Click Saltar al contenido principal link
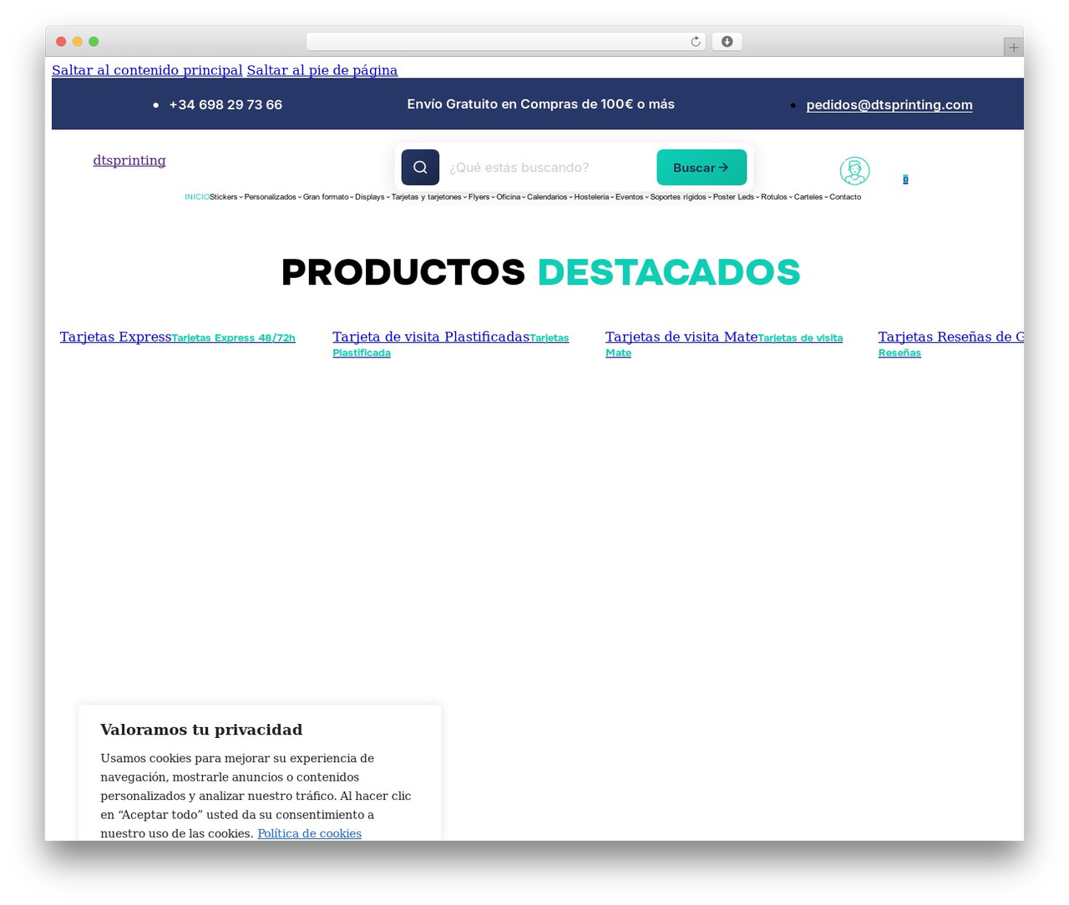This screenshot has width=1069, height=905. point(147,70)
